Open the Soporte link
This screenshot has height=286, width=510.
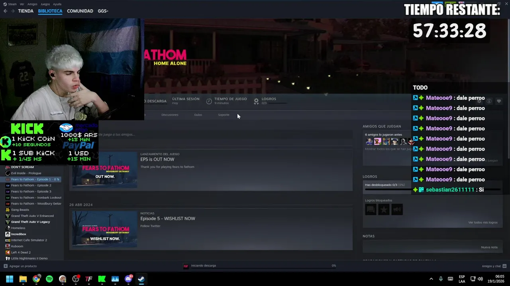pyautogui.click(x=224, y=115)
